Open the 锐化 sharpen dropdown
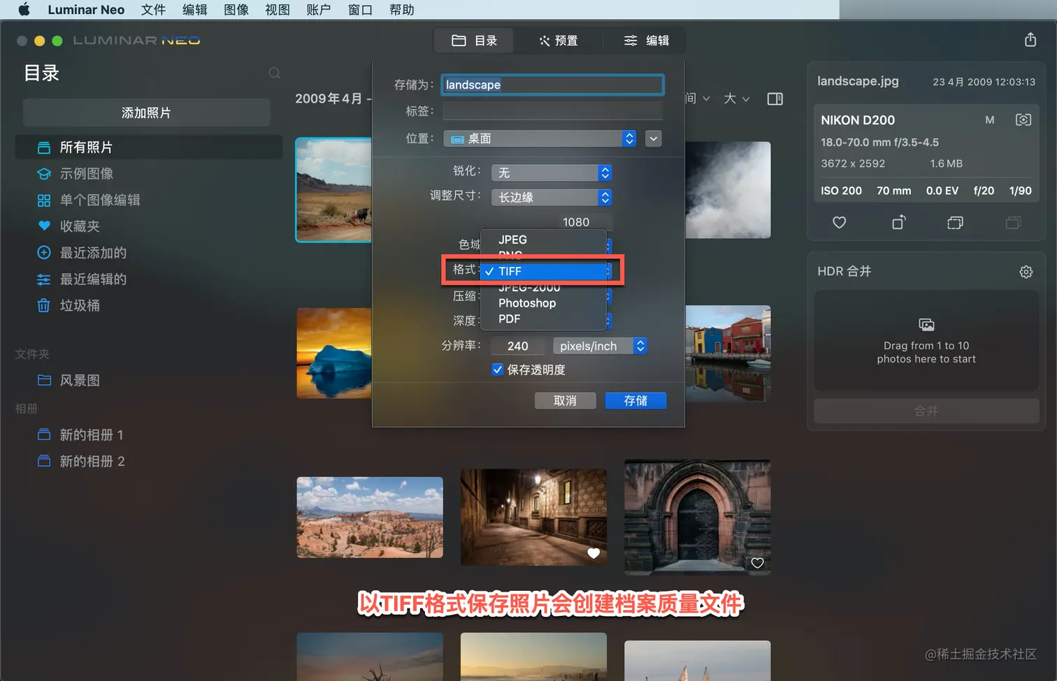1057x681 pixels. (552, 173)
